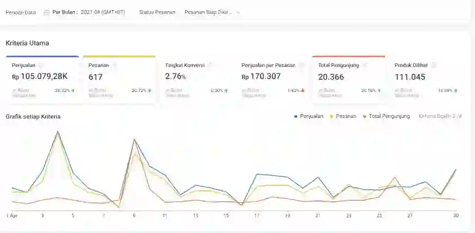Click the Penjualan legend label
The image size is (475, 233).
[312, 116]
